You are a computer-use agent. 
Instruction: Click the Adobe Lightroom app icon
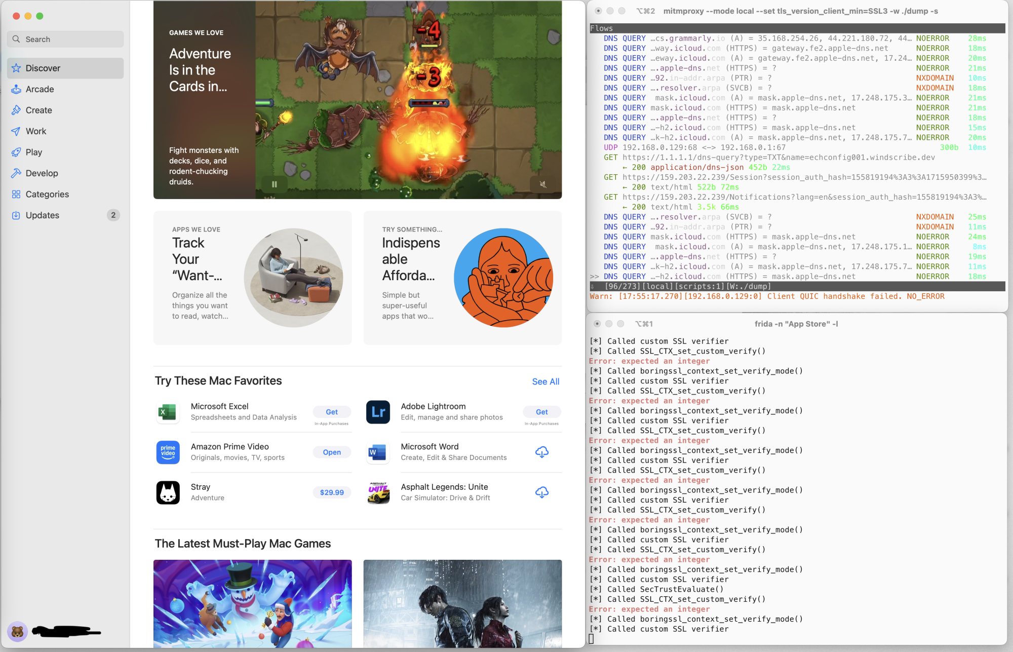(x=378, y=412)
